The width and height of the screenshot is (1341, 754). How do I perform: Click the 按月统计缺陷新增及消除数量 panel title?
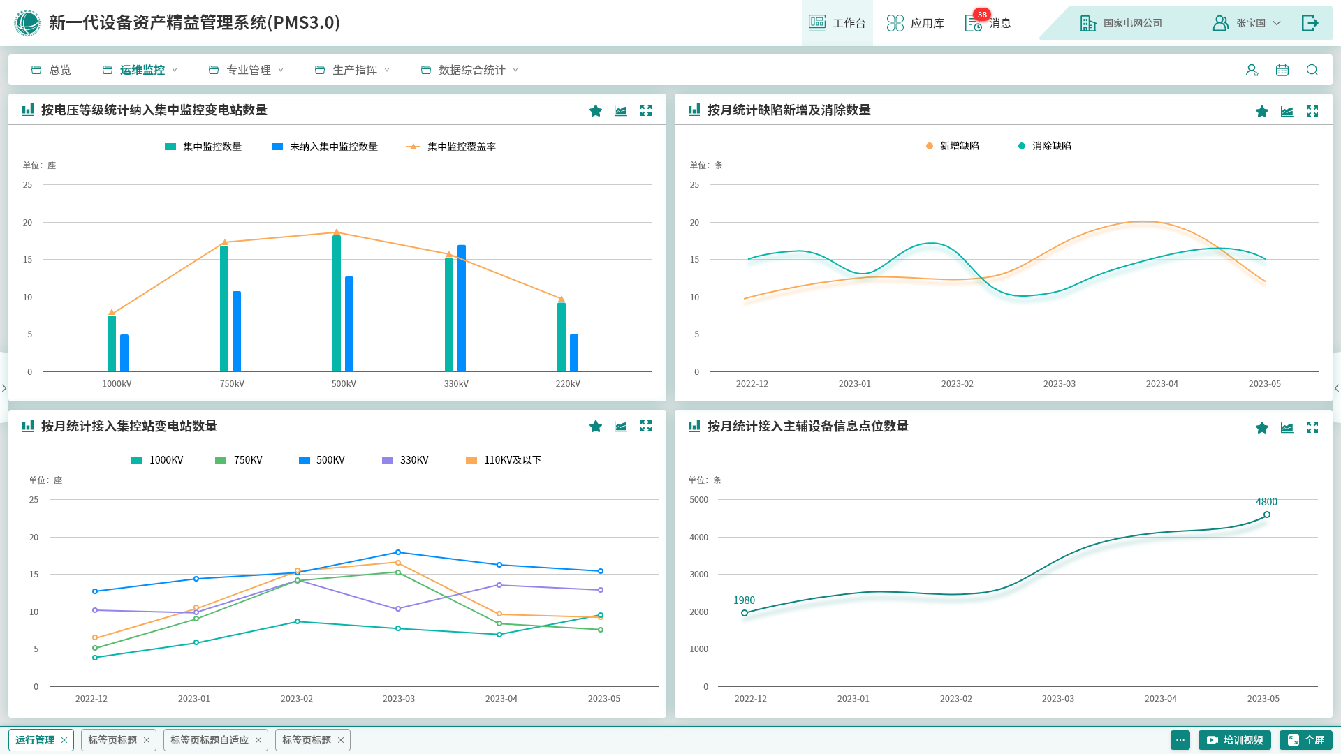click(789, 110)
